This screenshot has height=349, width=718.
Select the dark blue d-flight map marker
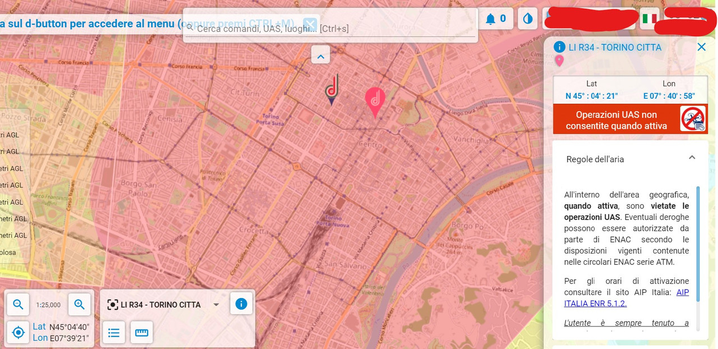click(332, 90)
